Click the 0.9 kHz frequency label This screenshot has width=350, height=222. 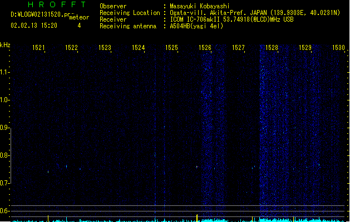pyautogui.click(x=4, y=128)
